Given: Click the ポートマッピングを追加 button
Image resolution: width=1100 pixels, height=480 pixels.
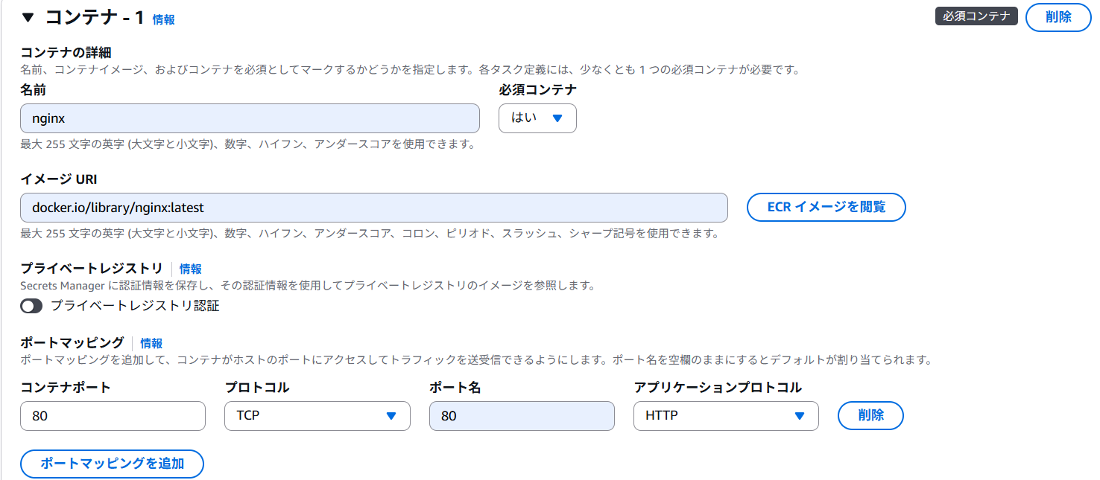Looking at the screenshot, I should [112, 464].
